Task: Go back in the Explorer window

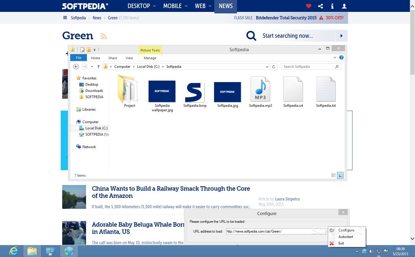Action: point(76,67)
